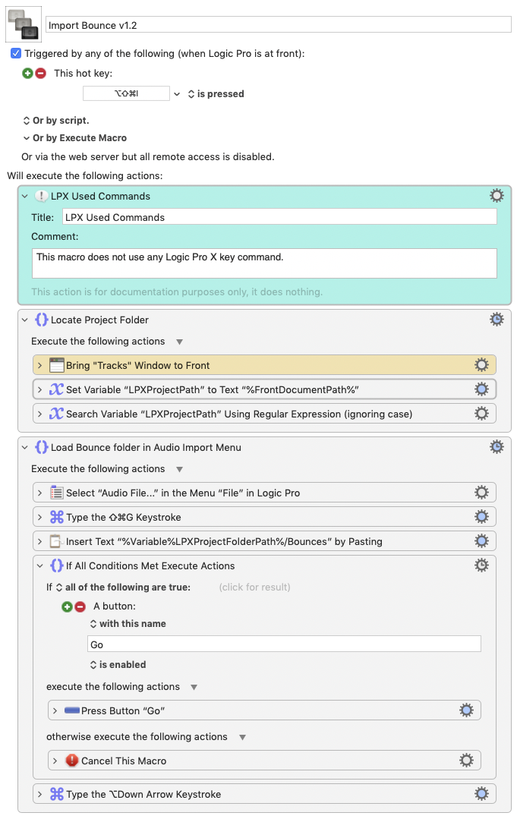Change the 'is pressed' trigger option

point(216,94)
